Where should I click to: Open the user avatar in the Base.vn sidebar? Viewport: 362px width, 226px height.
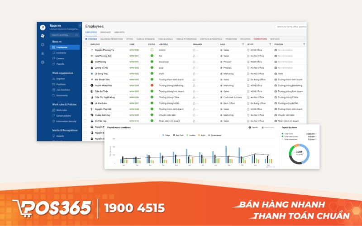point(43,28)
